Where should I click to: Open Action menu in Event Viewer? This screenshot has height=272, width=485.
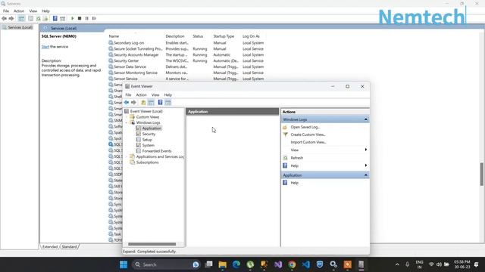142,95
